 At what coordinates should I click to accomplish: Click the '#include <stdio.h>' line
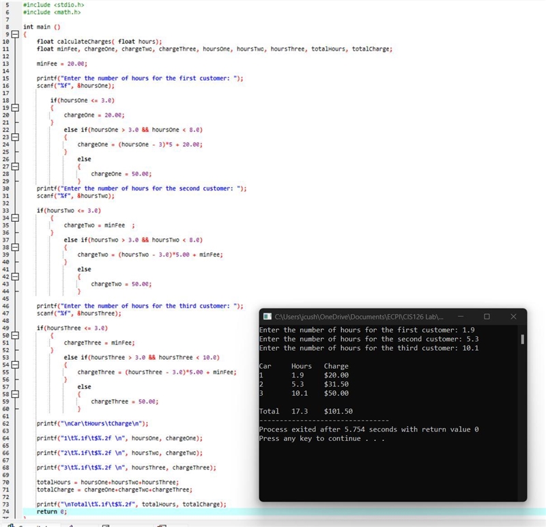[54, 5]
